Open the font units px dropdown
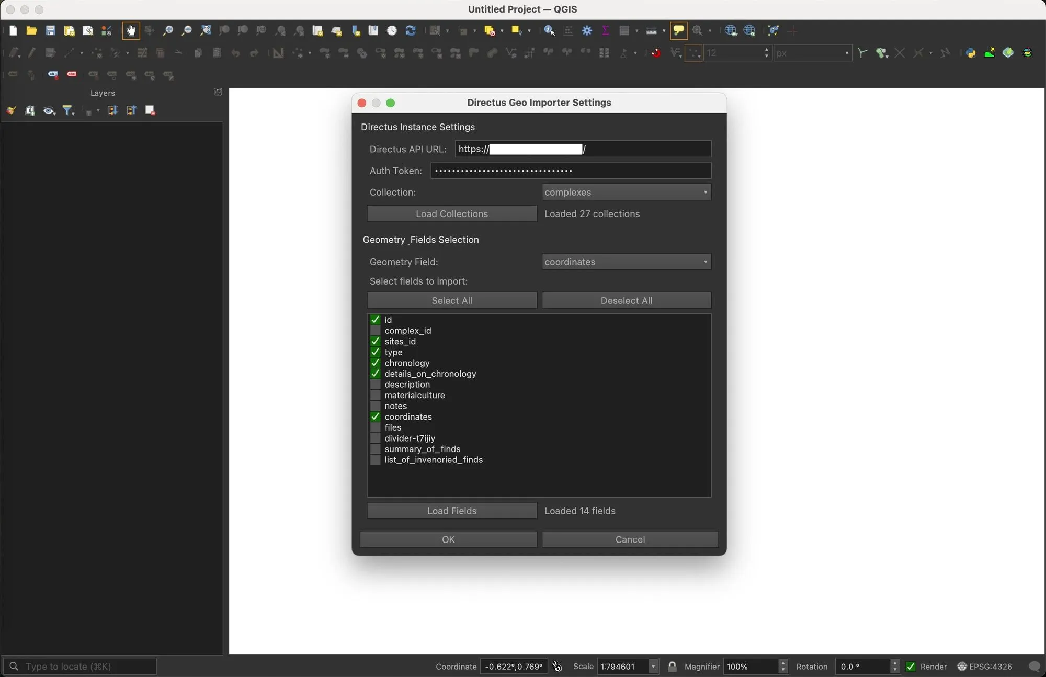 click(x=812, y=53)
